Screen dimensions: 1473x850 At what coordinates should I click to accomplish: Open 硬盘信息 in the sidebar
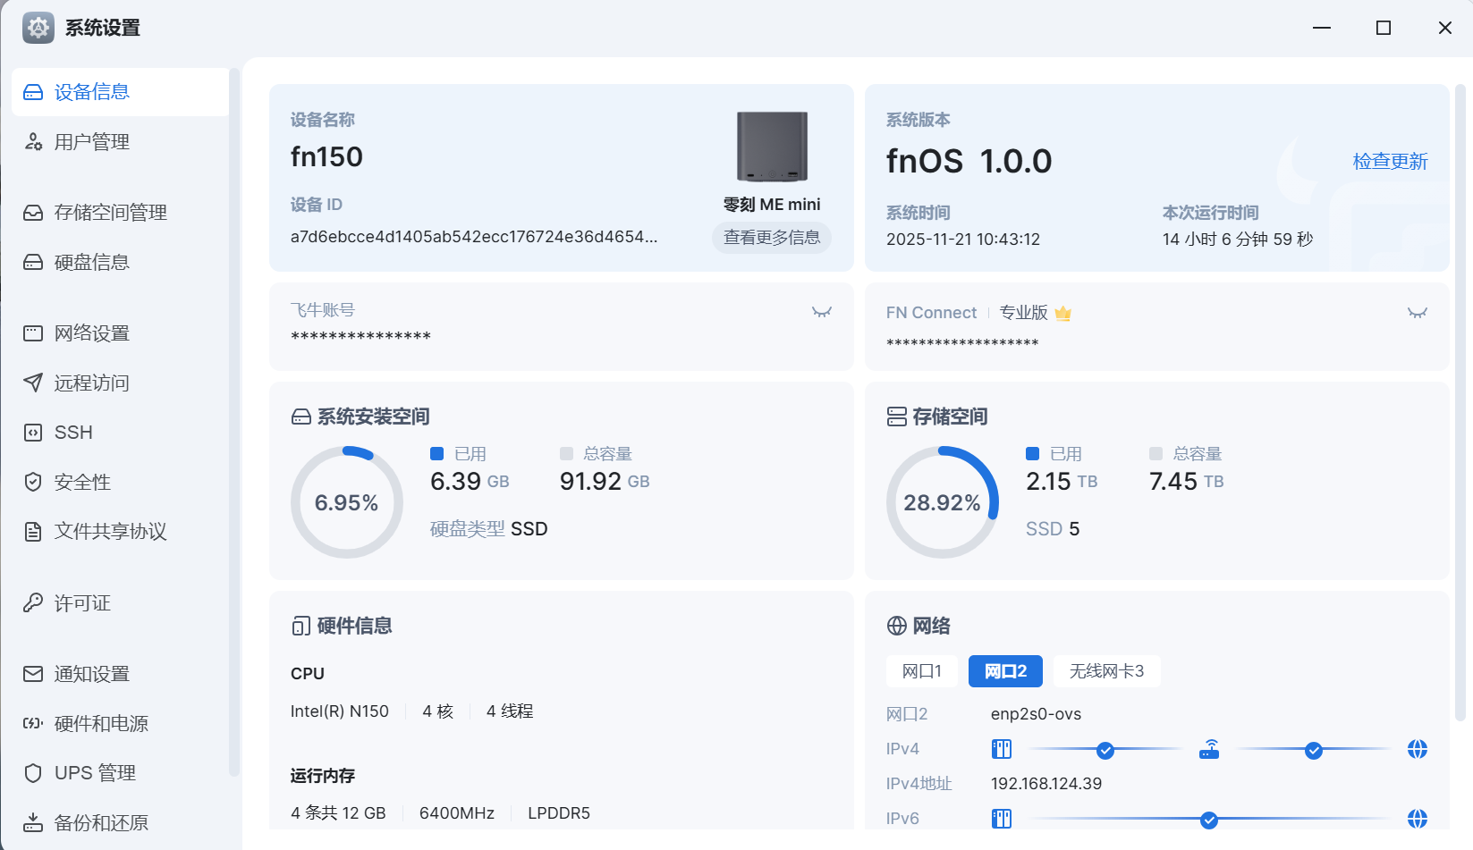(120, 263)
